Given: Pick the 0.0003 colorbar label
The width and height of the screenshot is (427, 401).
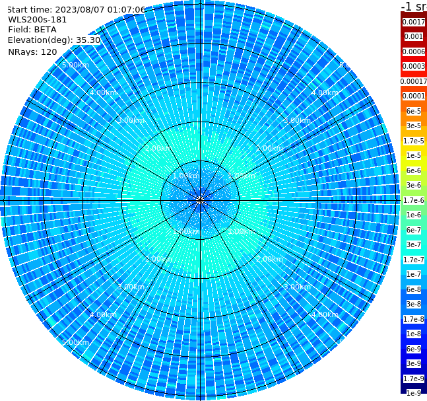Looking at the screenshot, I should [414, 66].
